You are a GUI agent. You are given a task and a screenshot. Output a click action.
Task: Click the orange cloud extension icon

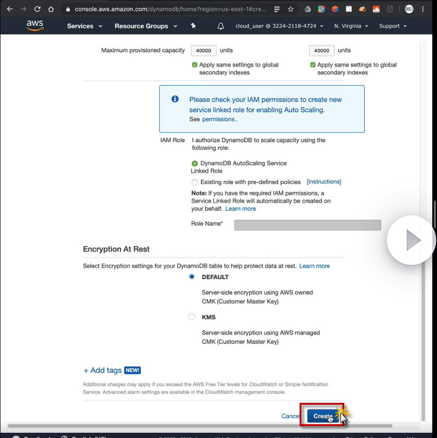tap(362, 9)
